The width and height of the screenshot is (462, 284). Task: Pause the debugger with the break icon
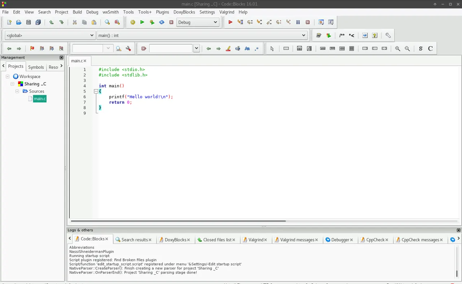(x=298, y=22)
